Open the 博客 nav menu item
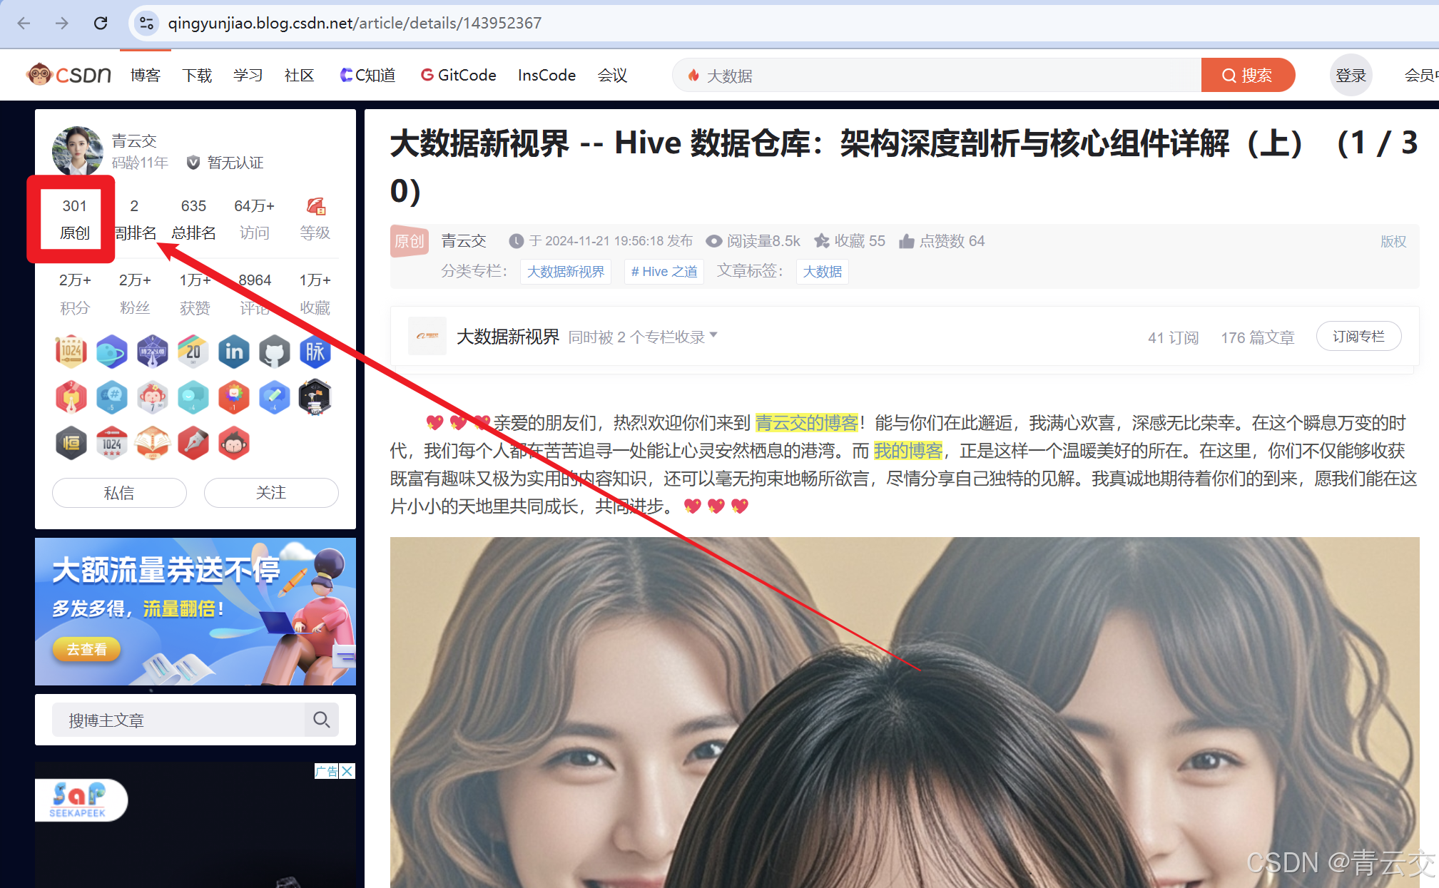 145,75
